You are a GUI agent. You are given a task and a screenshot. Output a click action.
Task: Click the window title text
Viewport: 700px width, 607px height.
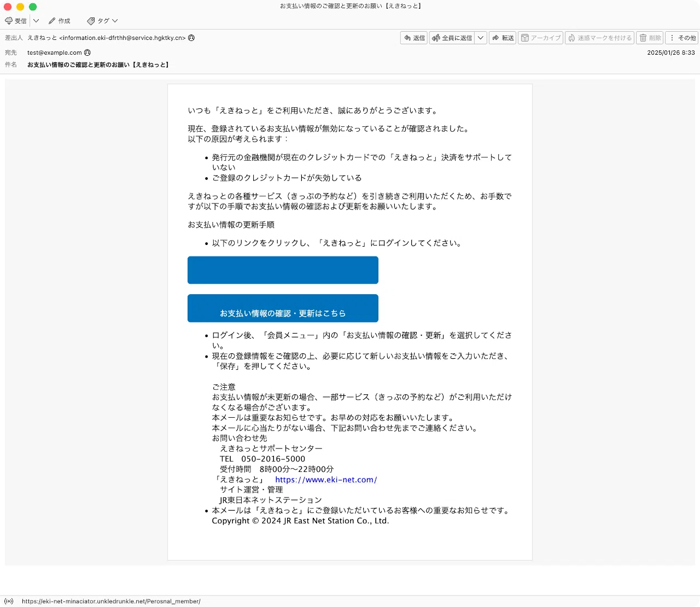point(351,6)
